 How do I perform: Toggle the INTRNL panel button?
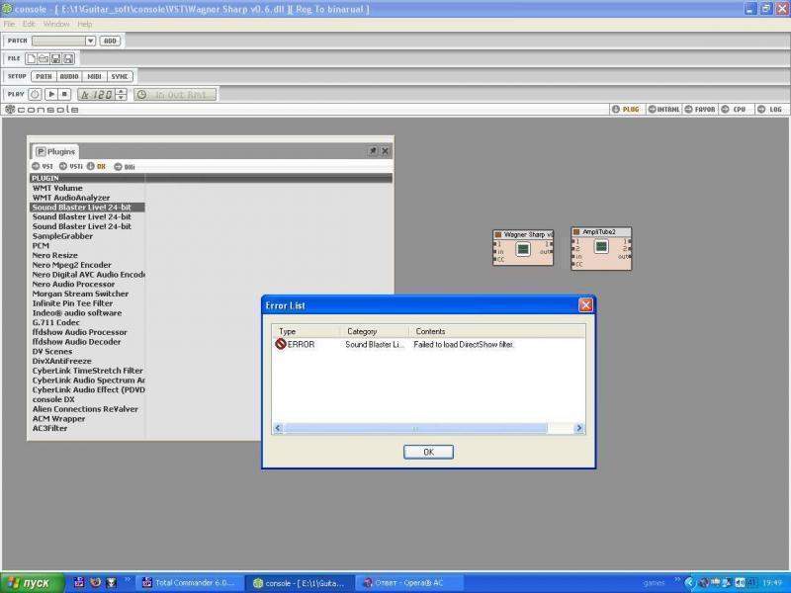tap(663, 110)
